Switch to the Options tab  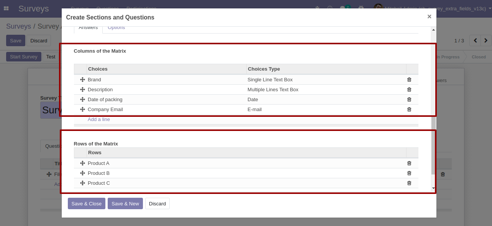[116, 28]
